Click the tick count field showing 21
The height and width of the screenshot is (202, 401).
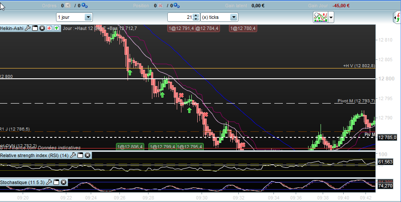click(x=180, y=17)
